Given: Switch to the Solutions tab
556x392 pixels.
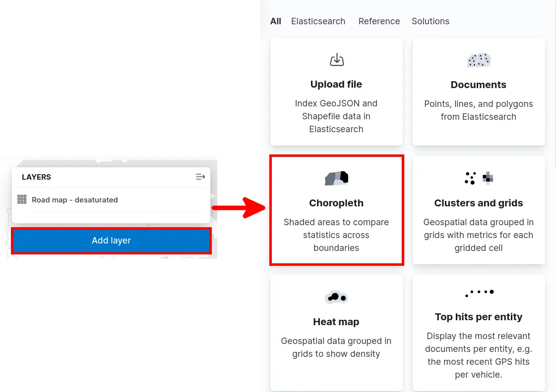Looking at the screenshot, I should coord(431,21).
